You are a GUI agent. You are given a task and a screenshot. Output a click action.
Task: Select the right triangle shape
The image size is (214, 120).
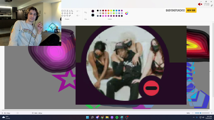(x=72, y=11)
